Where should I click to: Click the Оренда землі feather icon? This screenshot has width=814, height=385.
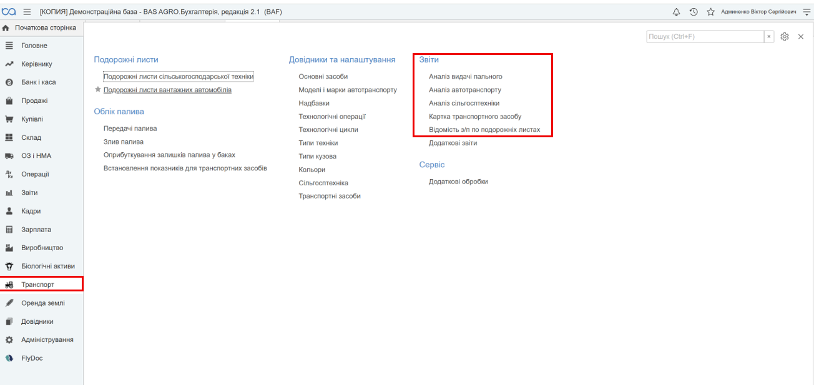9,303
